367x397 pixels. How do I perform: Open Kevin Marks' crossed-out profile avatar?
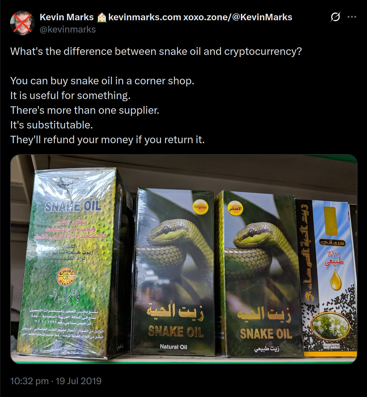pos(22,23)
